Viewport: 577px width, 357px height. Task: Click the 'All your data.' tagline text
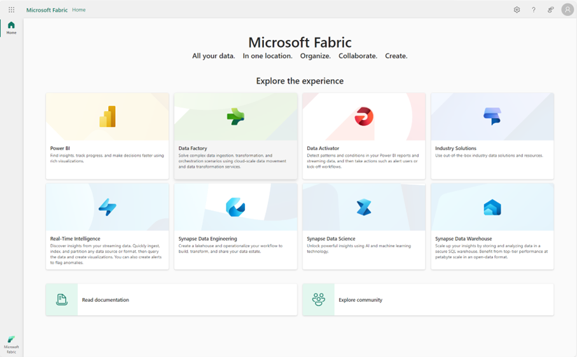213,56
